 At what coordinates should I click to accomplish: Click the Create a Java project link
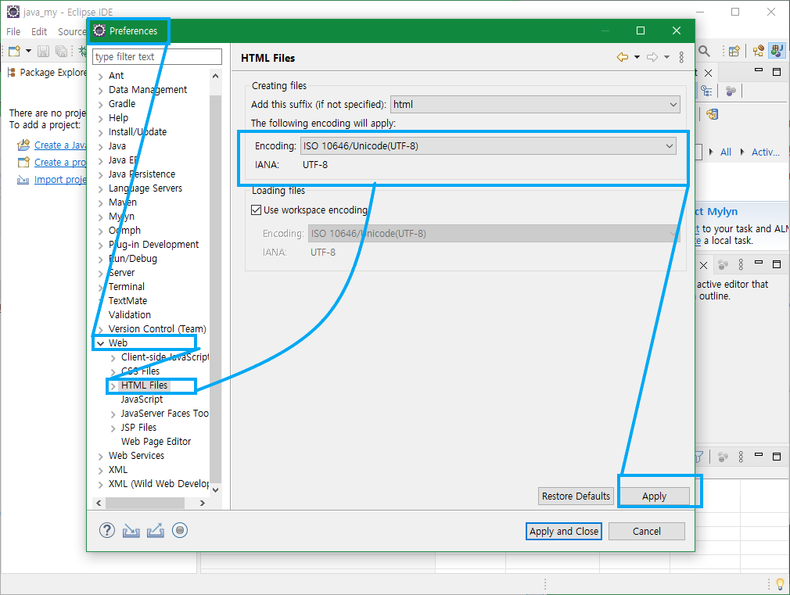[60, 145]
